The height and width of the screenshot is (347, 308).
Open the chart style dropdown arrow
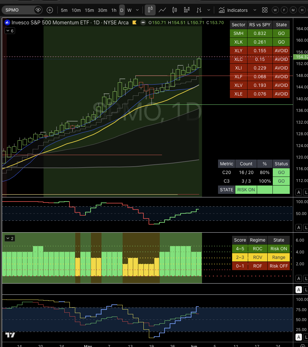209,10
